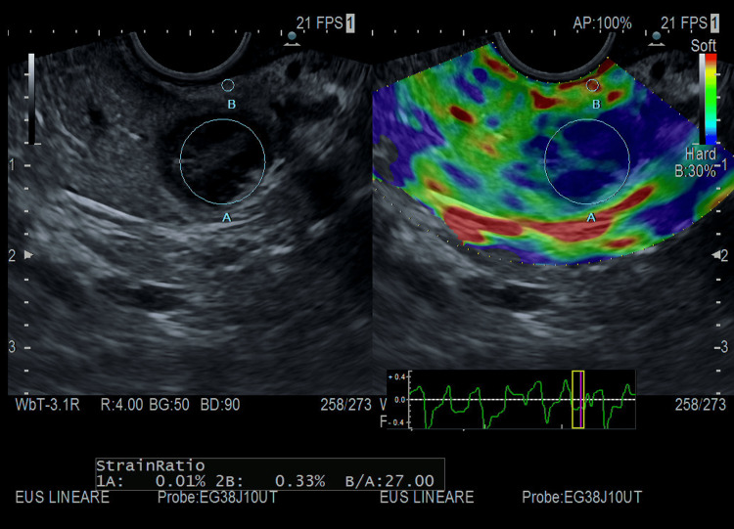Click the StrainRatio B/A:27.00 value
Image resolution: width=734 pixels, height=529 pixels.
pos(390,481)
